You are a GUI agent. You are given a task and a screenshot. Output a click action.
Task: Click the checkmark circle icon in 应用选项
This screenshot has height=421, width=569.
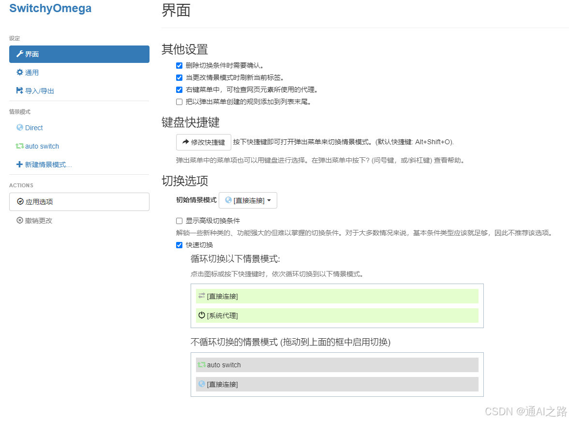[20, 201]
